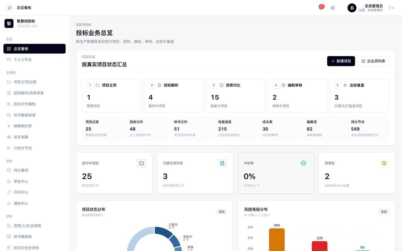
Task: Click the red 235 bar in risk chart
Action: pyautogui.click(x=319, y=246)
